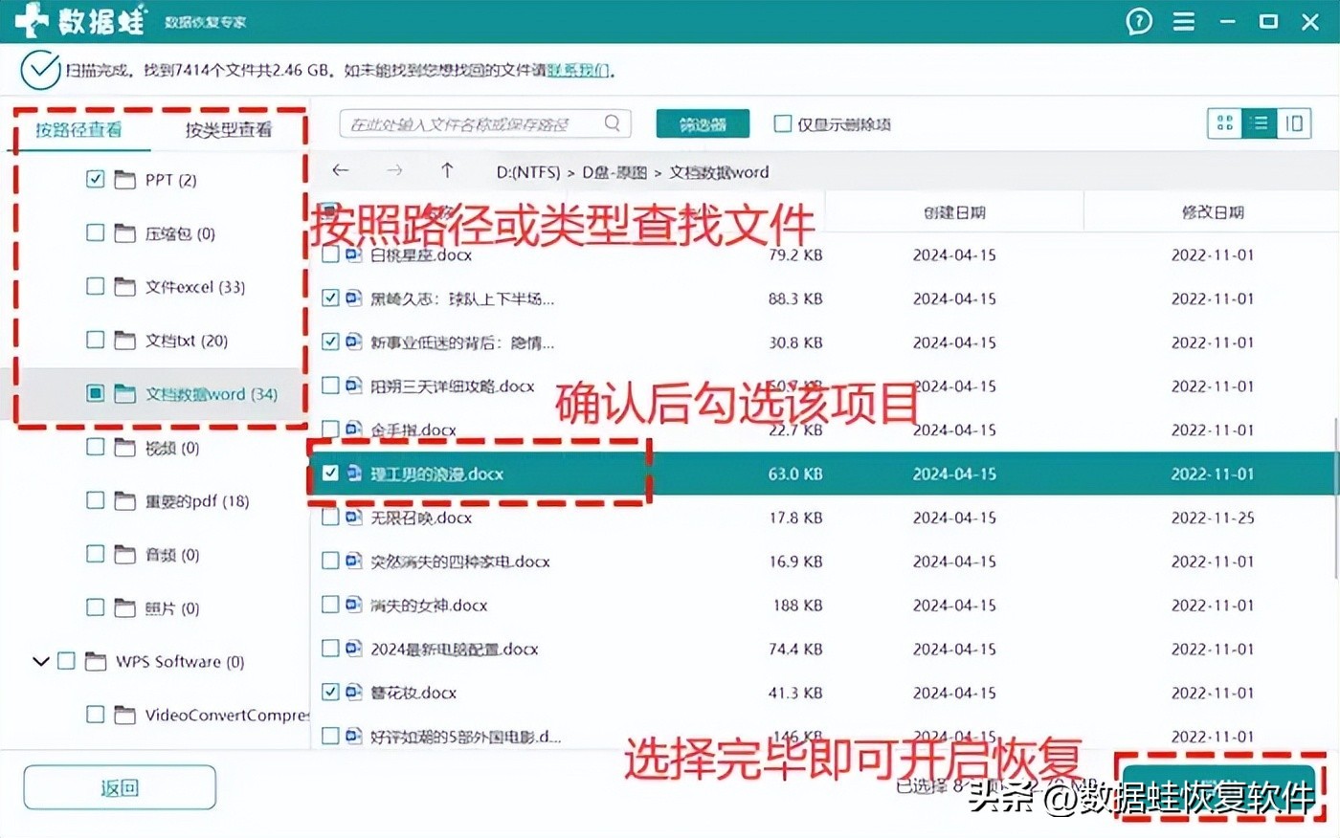The width and height of the screenshot is (1340, 838).
Task: Click the 重要的pdf folder icon
Action: (x=125, y=500)
